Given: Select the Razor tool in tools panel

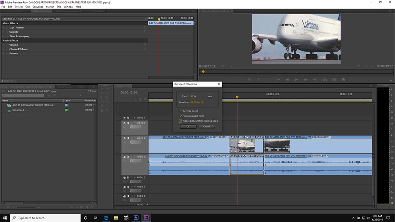Looking at the screenshot, I should [x=107, y=97].
